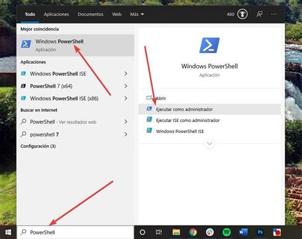Click the Windows PowerShell ISE (x86) list icon
The width and height of the screenshot is (302, 239).
click(x=24, y=98)
